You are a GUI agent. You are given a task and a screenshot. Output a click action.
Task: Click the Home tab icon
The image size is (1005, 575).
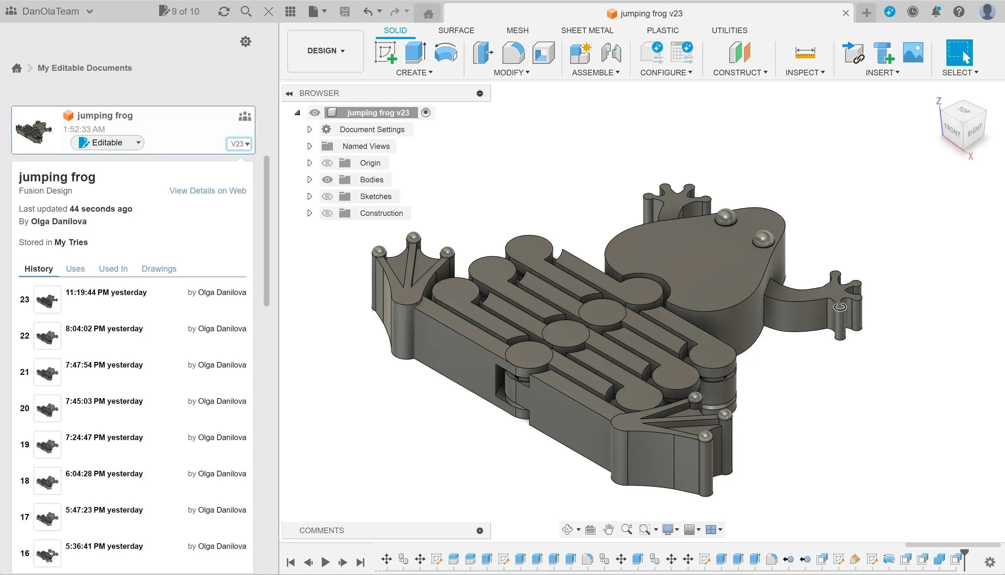(429, 14)
